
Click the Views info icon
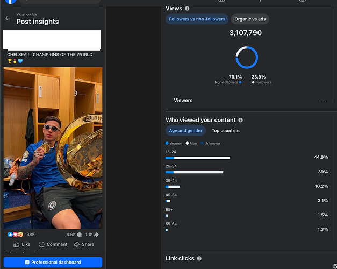(x=187, y=9)
